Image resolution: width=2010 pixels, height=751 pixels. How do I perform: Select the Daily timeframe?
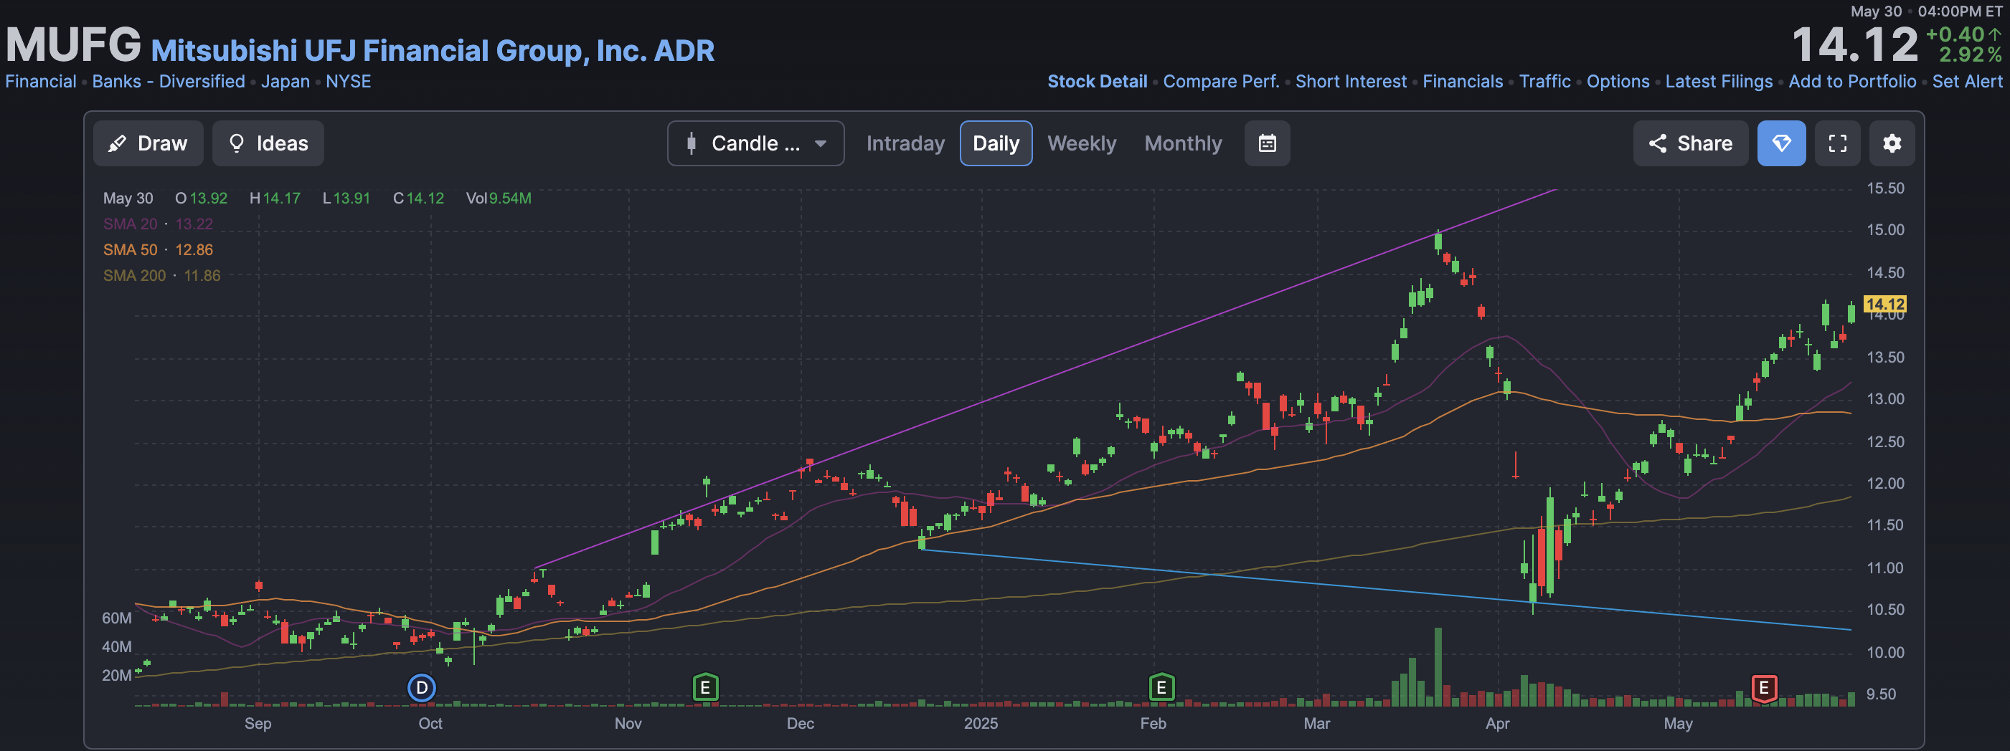(x=996, y=143)
